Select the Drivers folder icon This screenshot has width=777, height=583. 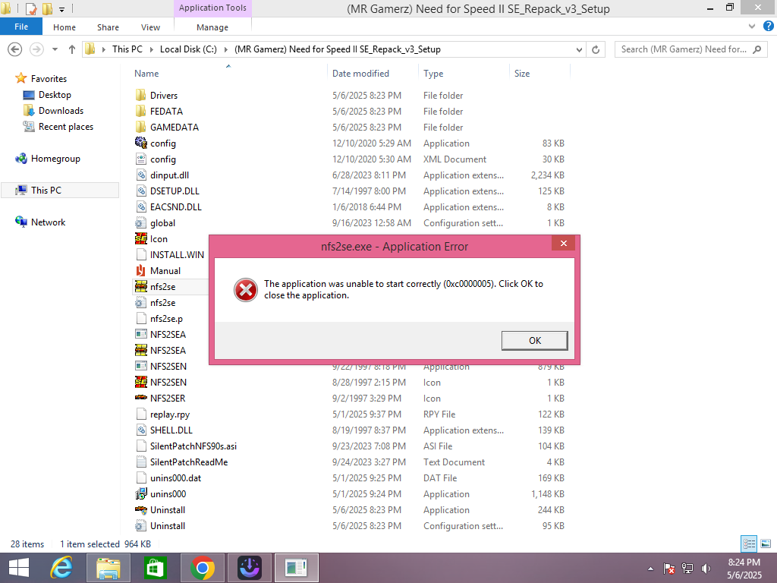pyautogui.click(x=140, y=95)
